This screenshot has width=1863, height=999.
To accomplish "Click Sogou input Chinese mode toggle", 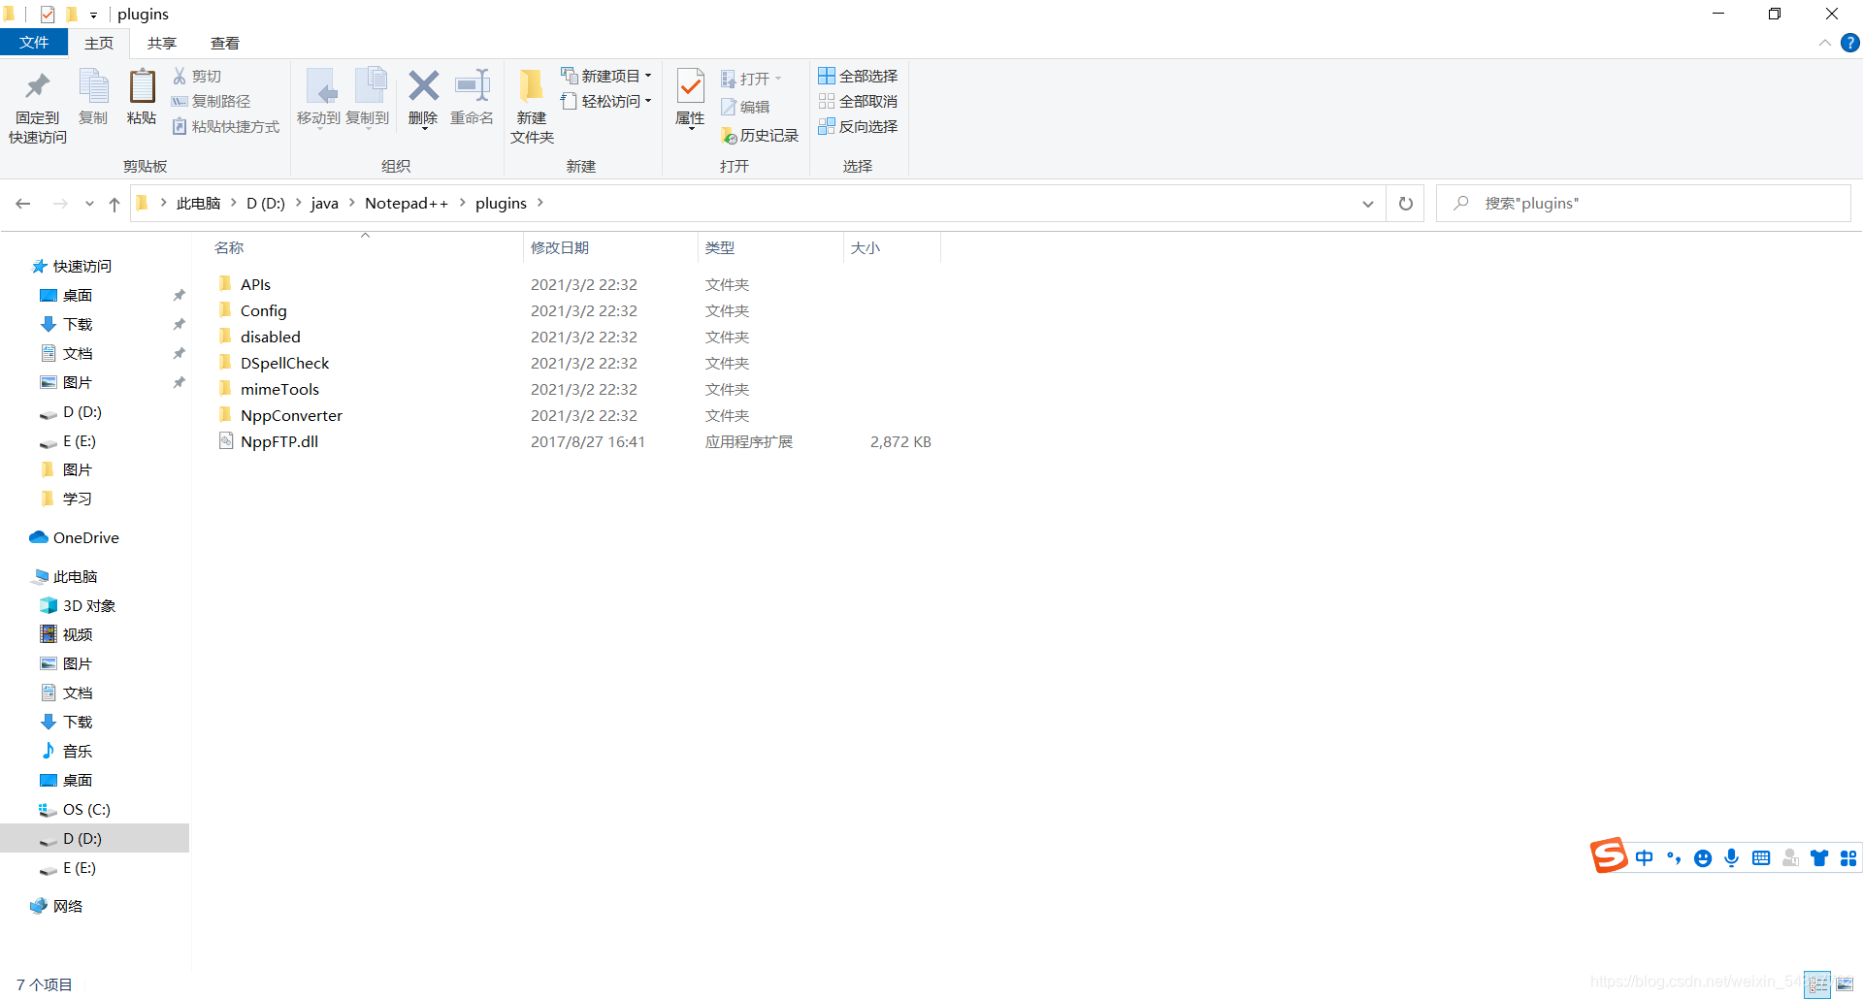I will point(1644,857).
